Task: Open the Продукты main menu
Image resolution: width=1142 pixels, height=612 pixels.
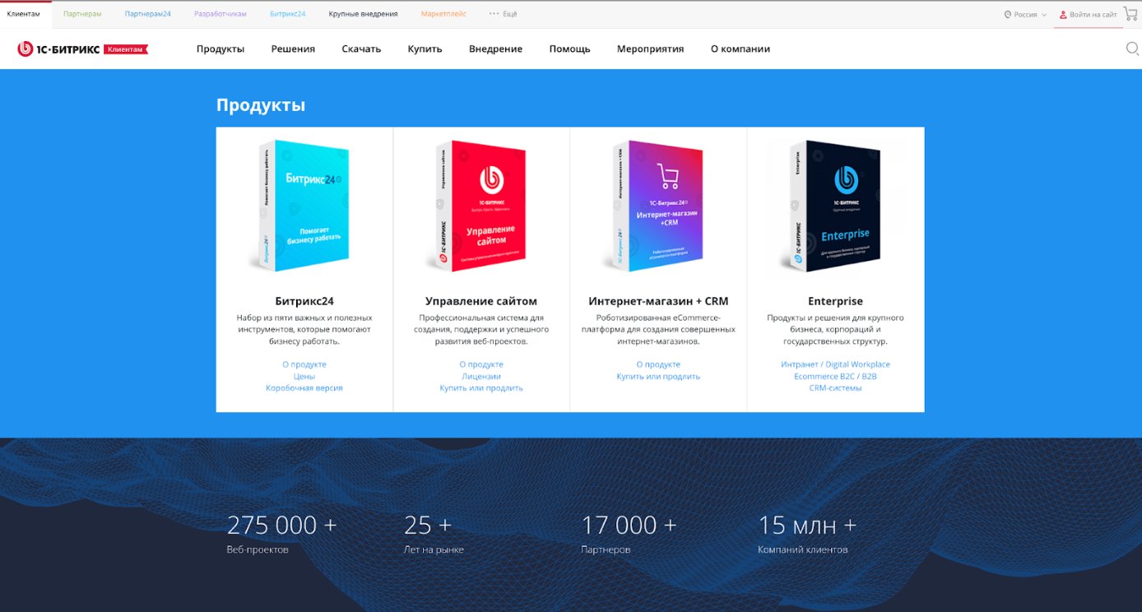Action: 221,49
